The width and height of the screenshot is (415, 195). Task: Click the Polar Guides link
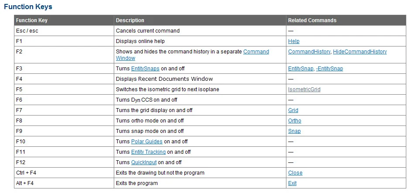click(146, 142)
